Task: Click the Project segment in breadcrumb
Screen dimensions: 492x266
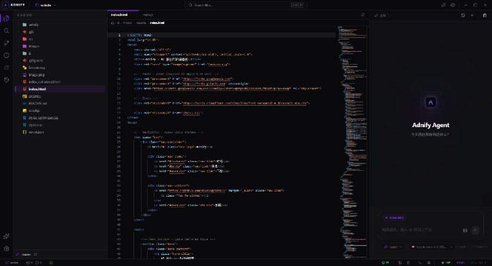Action: click(x=128, y=23)
